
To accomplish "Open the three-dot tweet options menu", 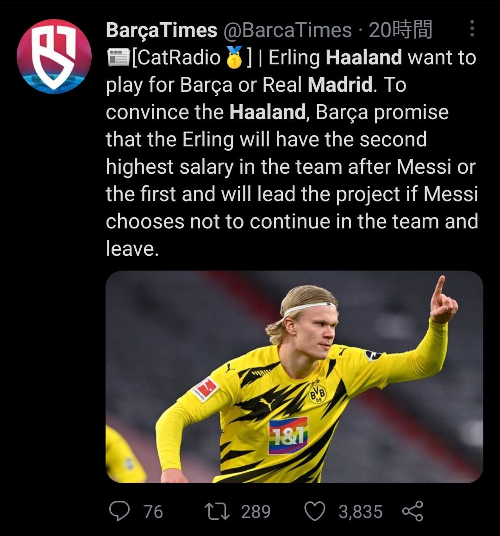I will (471, 29).
